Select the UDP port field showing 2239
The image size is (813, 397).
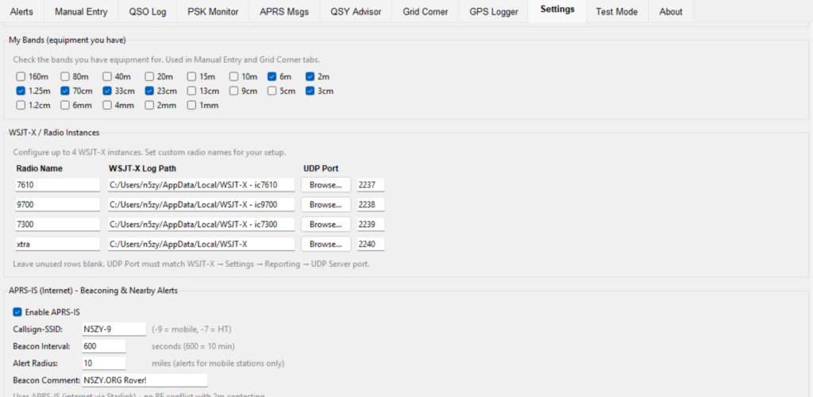371,225
